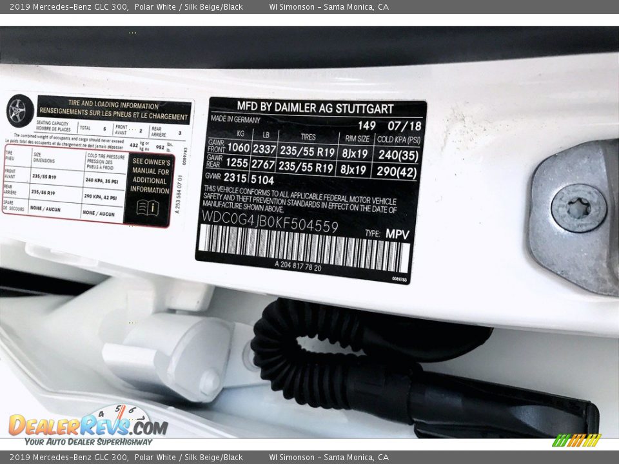The height and width of the screenshot is (464, 619).
Task: Click the MADE IN GERMANY text
Action: 235,120
